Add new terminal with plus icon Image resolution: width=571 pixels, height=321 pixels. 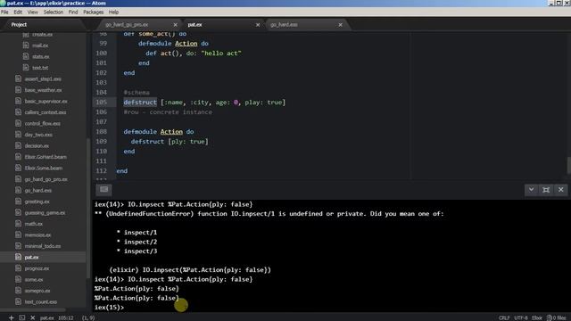point(12,317)
